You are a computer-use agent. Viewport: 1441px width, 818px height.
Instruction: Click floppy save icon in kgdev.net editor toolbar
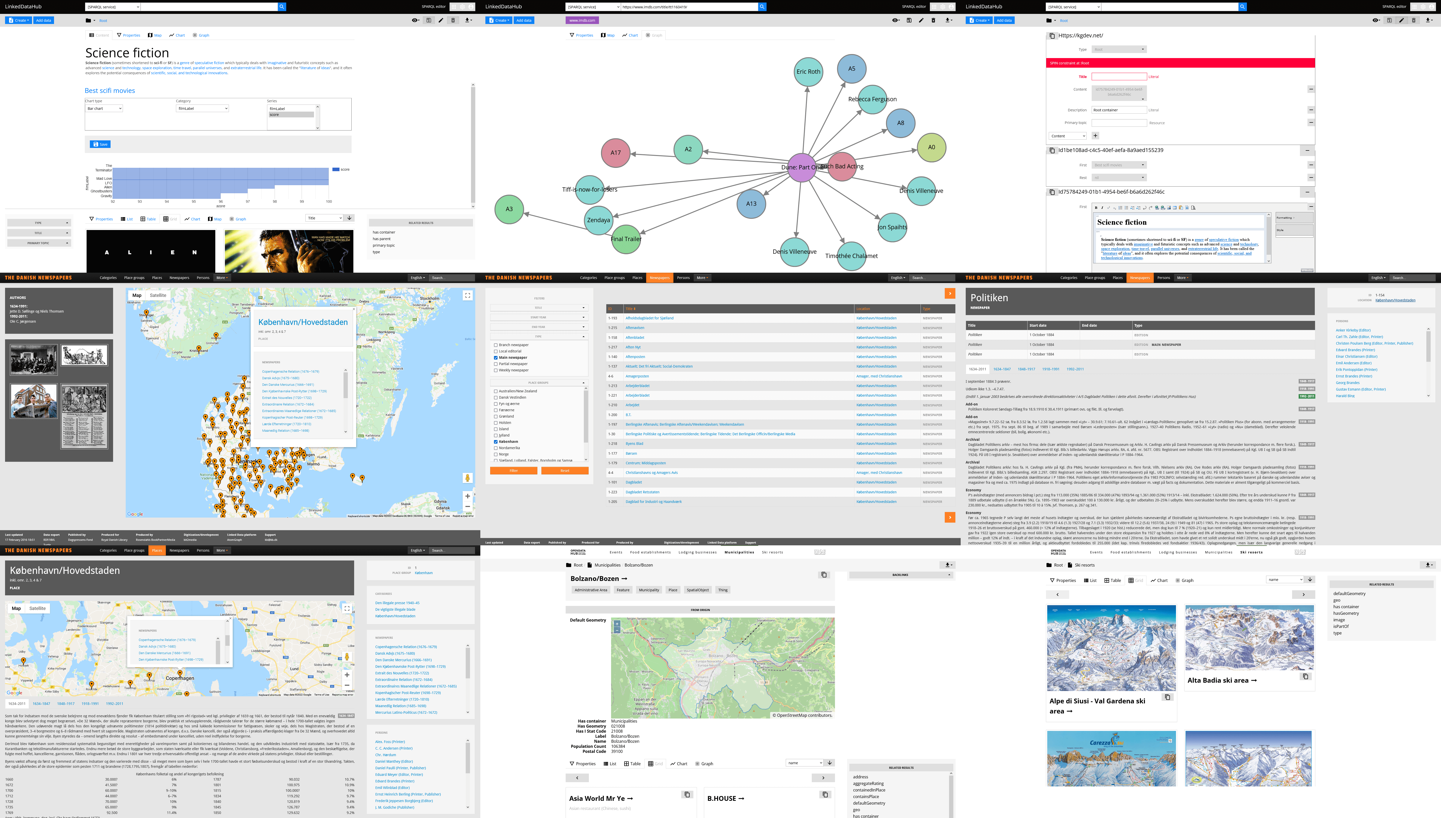[1389, 20]
